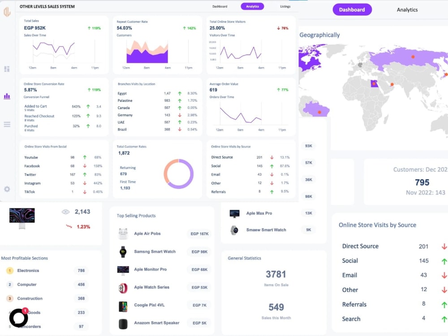Open the dashboard grid icon in sidebar
The width and height of the screenshot is (448, 336).
point(7,69)
